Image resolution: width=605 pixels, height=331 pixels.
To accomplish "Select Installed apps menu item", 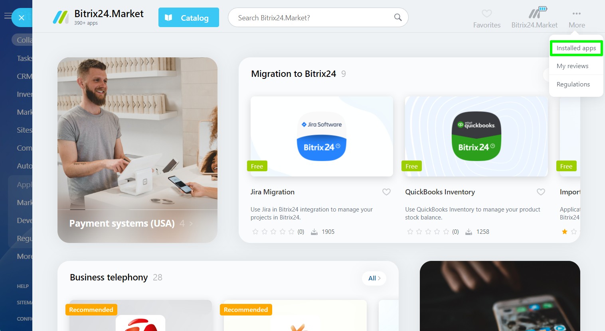I will pyautogui.click(x=576, y=48).
